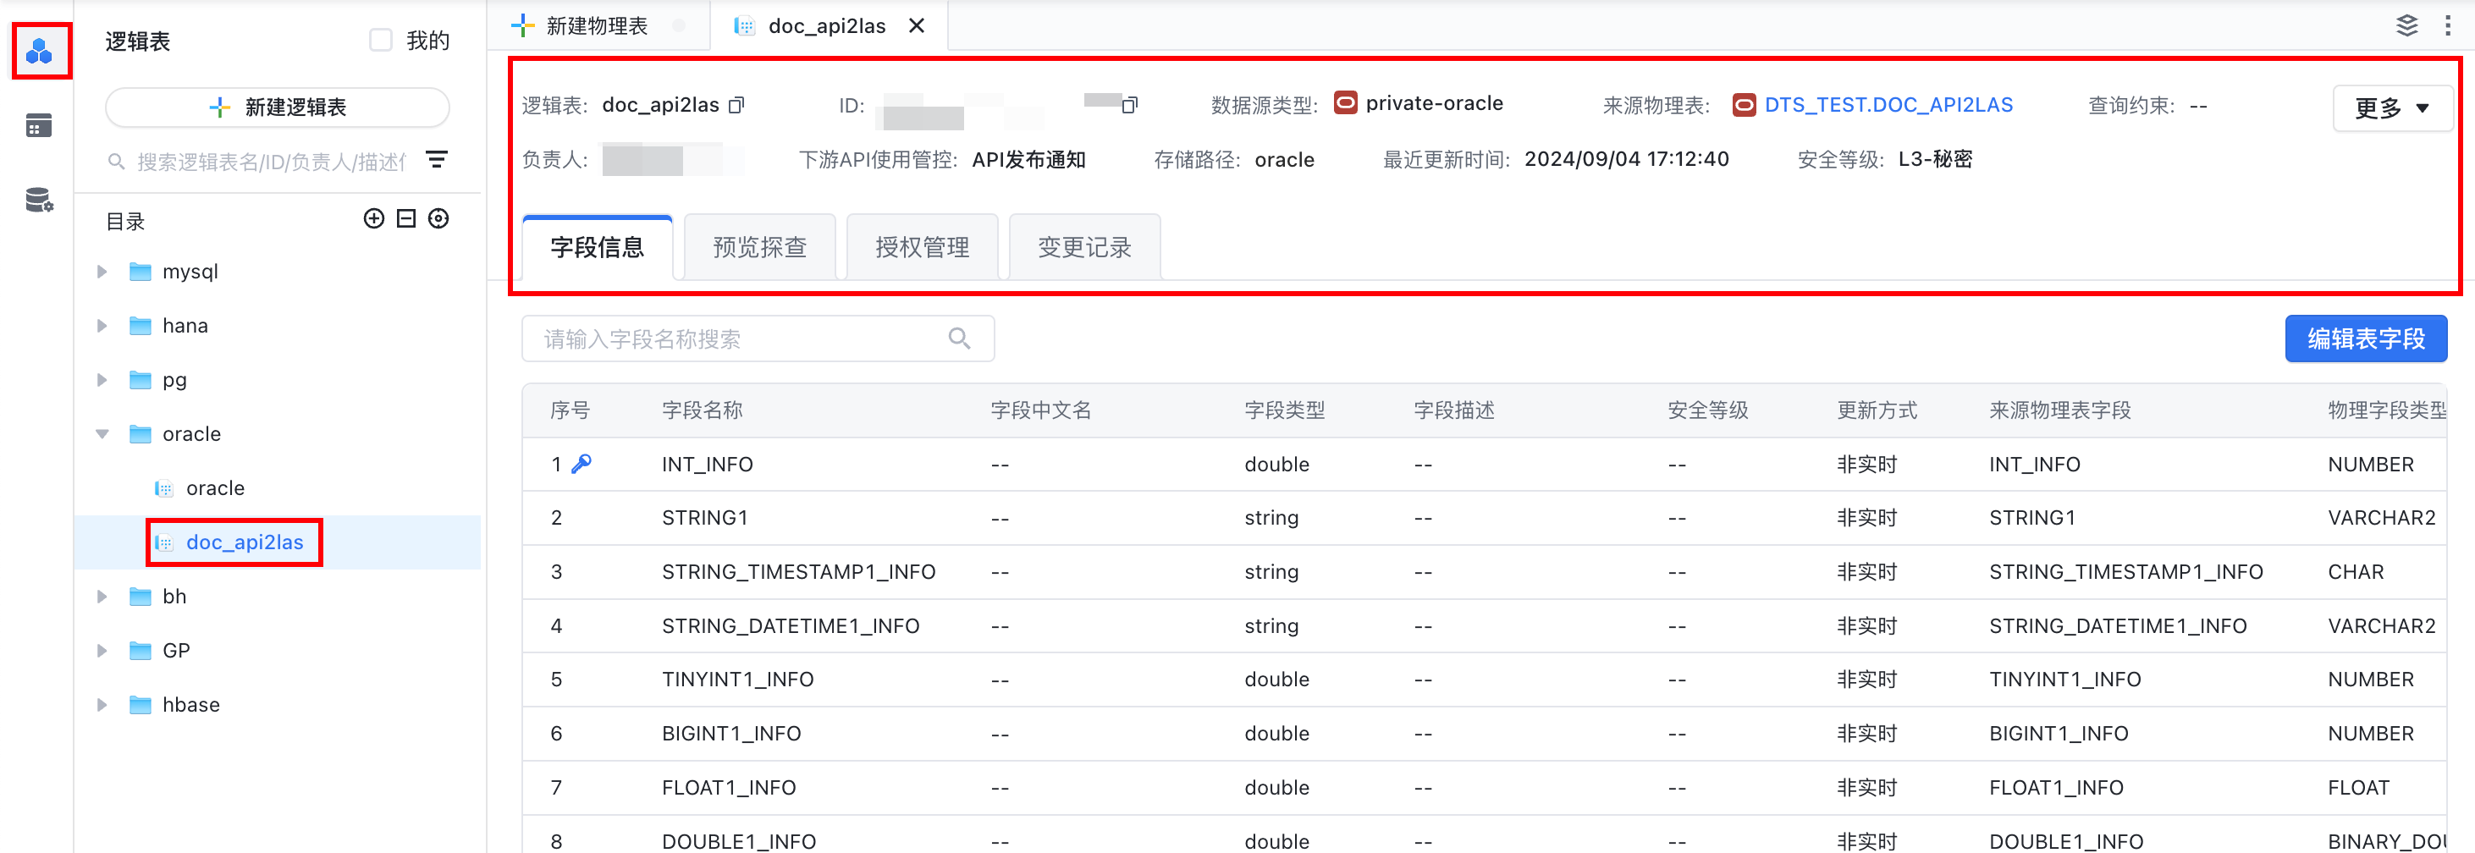This screenshot has width=2475, height=853.
Task: Click the search magnifier in field name search
Action: [x=959, y=338]
